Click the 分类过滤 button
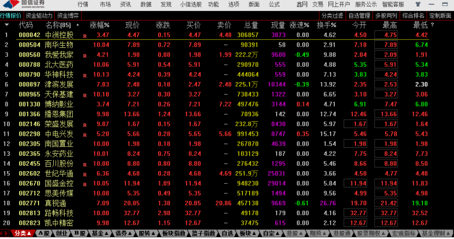 332,16
